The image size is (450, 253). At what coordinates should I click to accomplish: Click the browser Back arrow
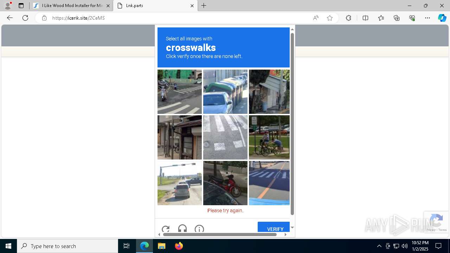[x=10, y=18]
